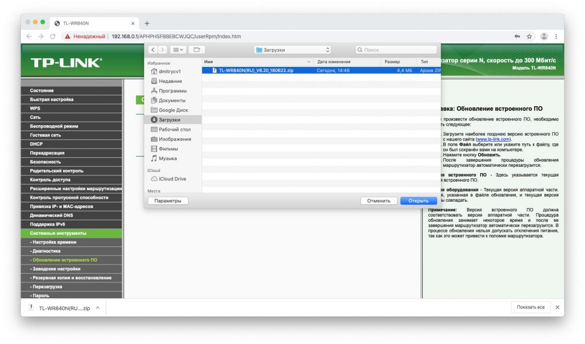This screenshot has height=344, width=585.
Task: Open the Диагностика menu item
Action: pyautogui.click(x=46, y=251)
